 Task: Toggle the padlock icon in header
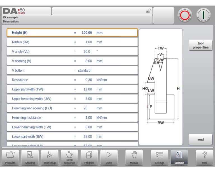148,11
